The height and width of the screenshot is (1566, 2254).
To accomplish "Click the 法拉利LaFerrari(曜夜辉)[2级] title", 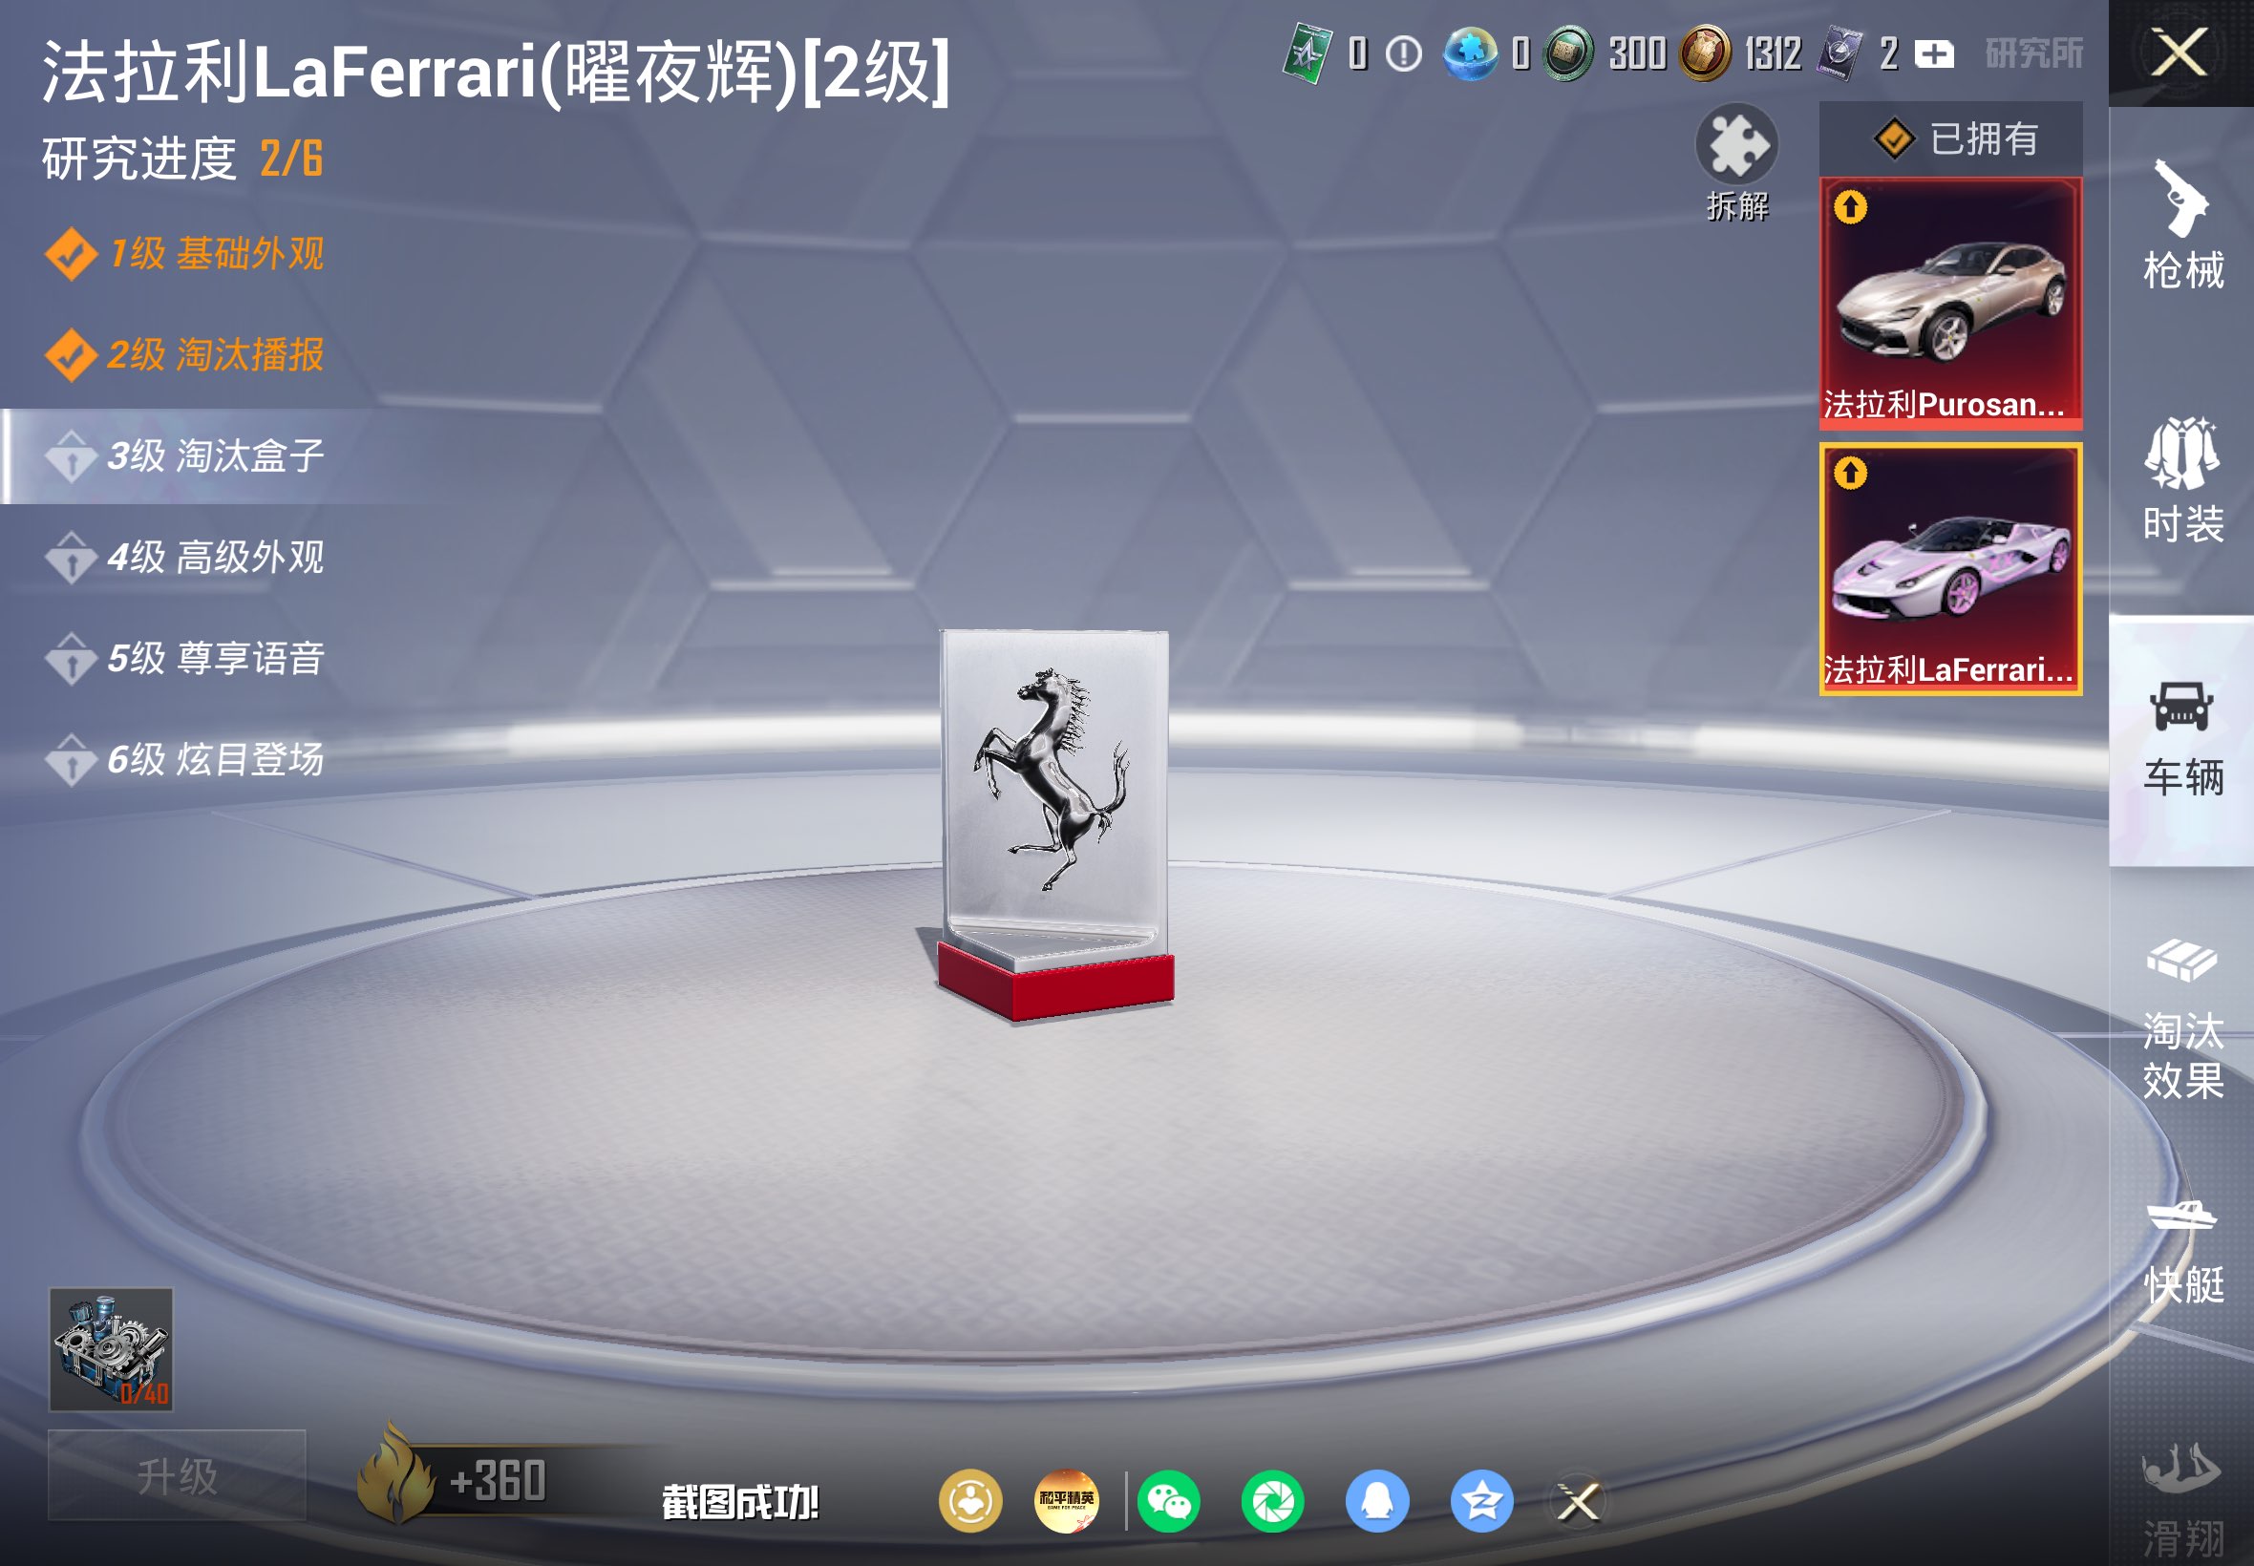I will [x=496, y=72].
